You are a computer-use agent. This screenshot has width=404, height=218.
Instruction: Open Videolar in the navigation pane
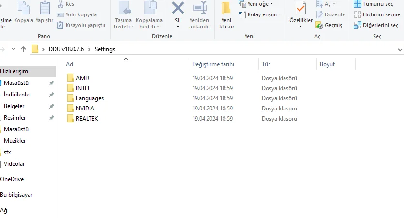click(x=14, y=164)
